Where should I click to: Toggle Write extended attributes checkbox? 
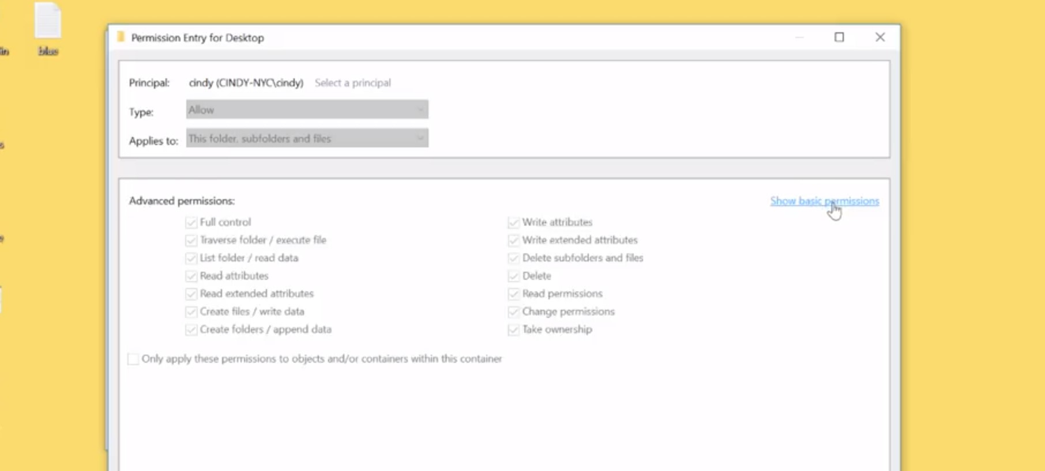513,240
